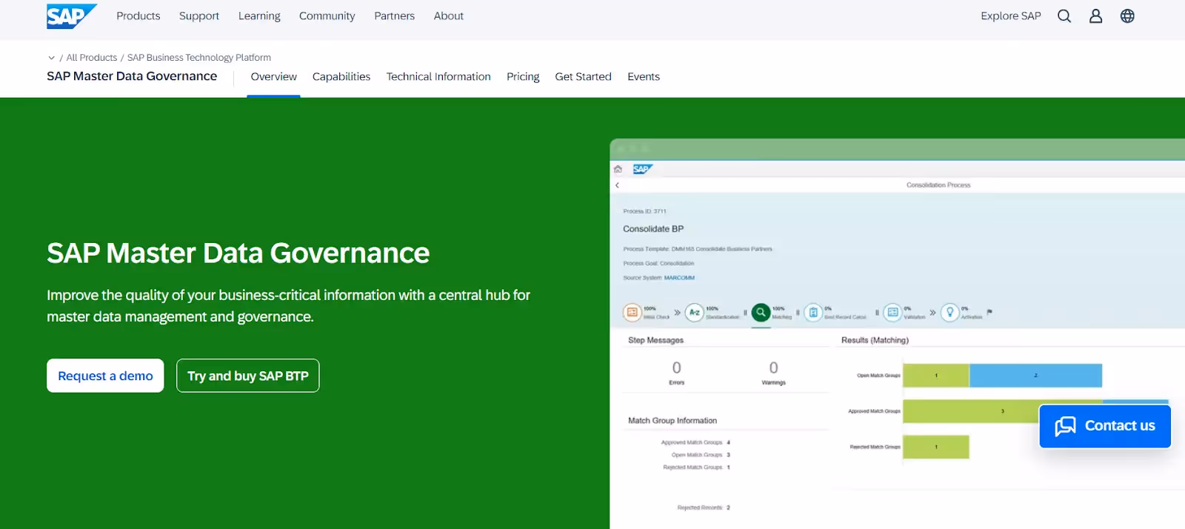Click the Results (Matching) heading
Image resolution: width=1185 pixels, height=529 pixels.
click(875, 340)
